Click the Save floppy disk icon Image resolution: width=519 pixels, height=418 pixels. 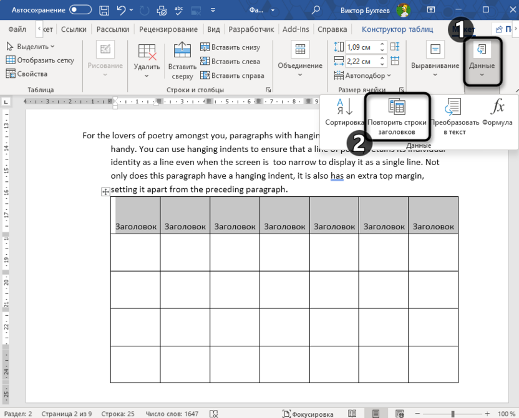tap(104, 10)
